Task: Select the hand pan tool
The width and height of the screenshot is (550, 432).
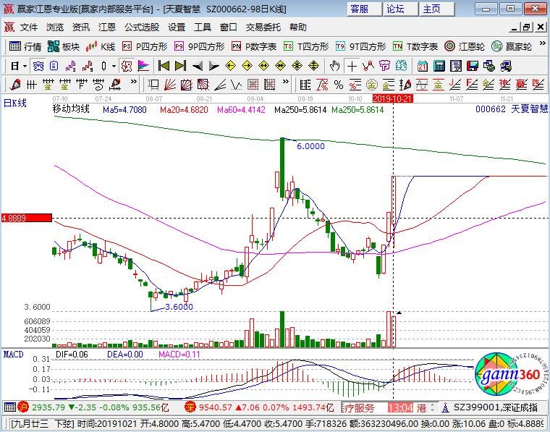Action: coord(334,66)
